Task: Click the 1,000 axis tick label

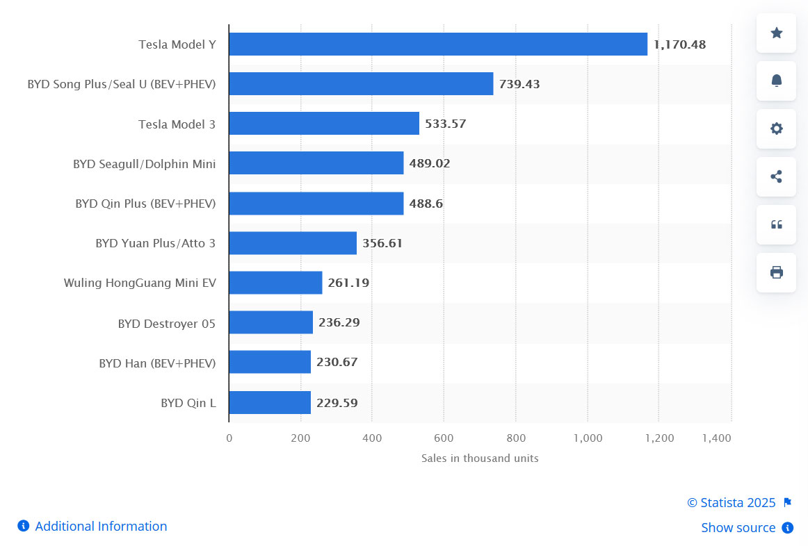Action: (x=588, y=438)
